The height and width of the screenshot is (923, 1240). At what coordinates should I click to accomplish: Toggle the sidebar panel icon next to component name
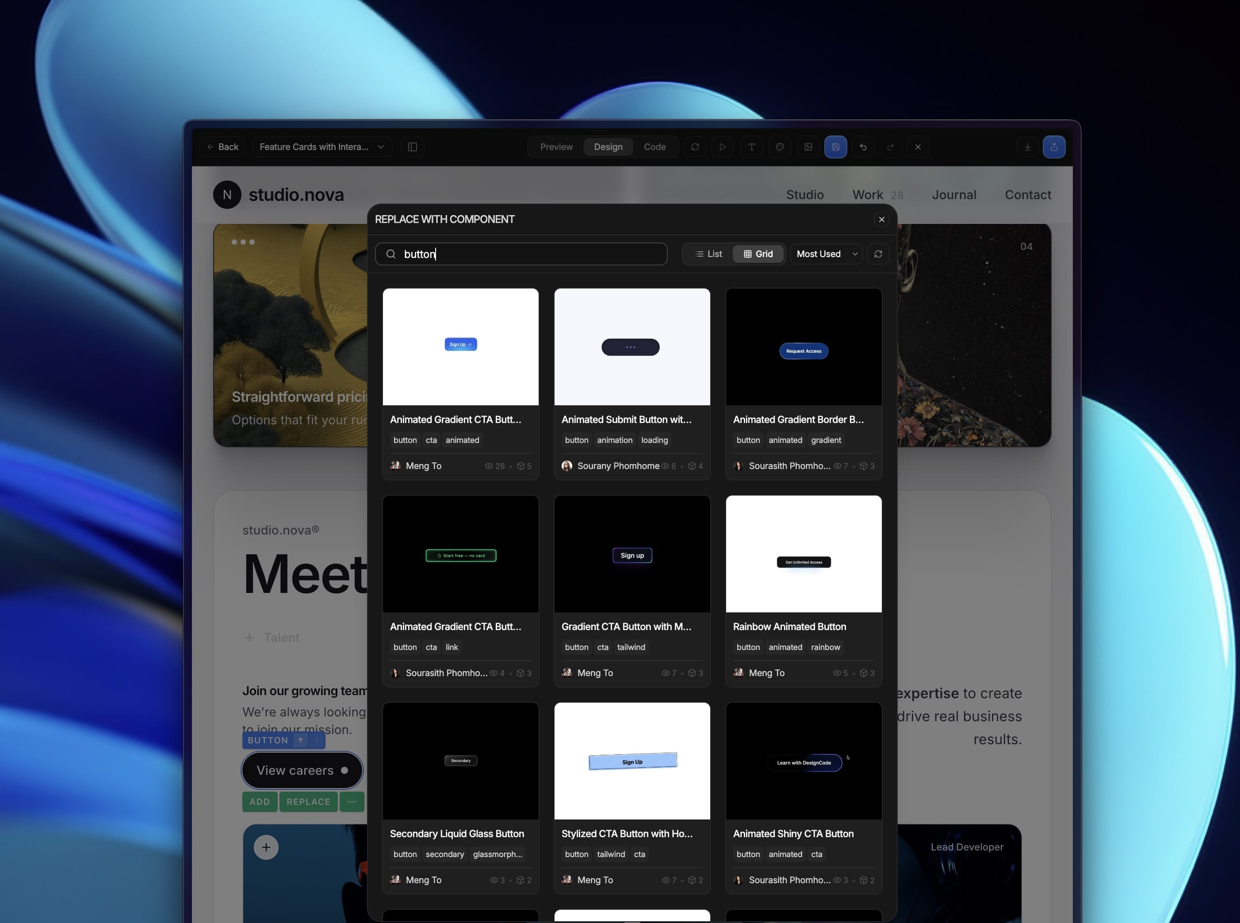[412, 146]
